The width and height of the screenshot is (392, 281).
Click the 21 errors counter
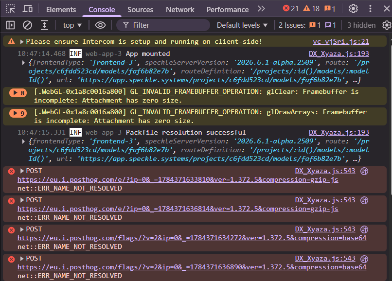click(291, 9)
